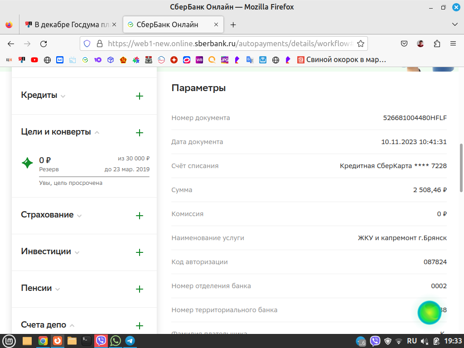
Task: Expand the Инвестиции section
Action: pos(50,251)
